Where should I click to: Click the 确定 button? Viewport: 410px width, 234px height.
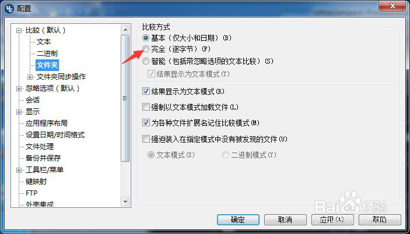pos(238,219)
